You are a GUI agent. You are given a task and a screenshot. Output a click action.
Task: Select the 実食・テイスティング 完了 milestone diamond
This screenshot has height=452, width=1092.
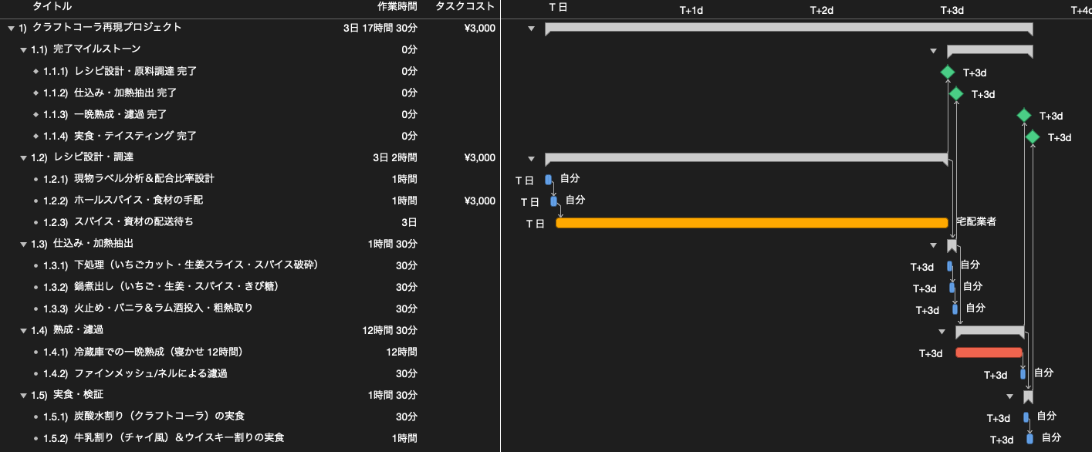click(1033, 137)
